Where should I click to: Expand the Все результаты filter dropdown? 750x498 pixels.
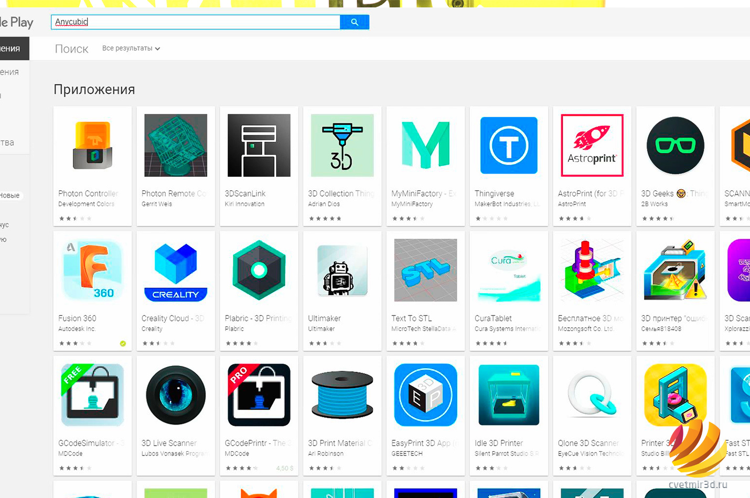click(x=131, y=48)
